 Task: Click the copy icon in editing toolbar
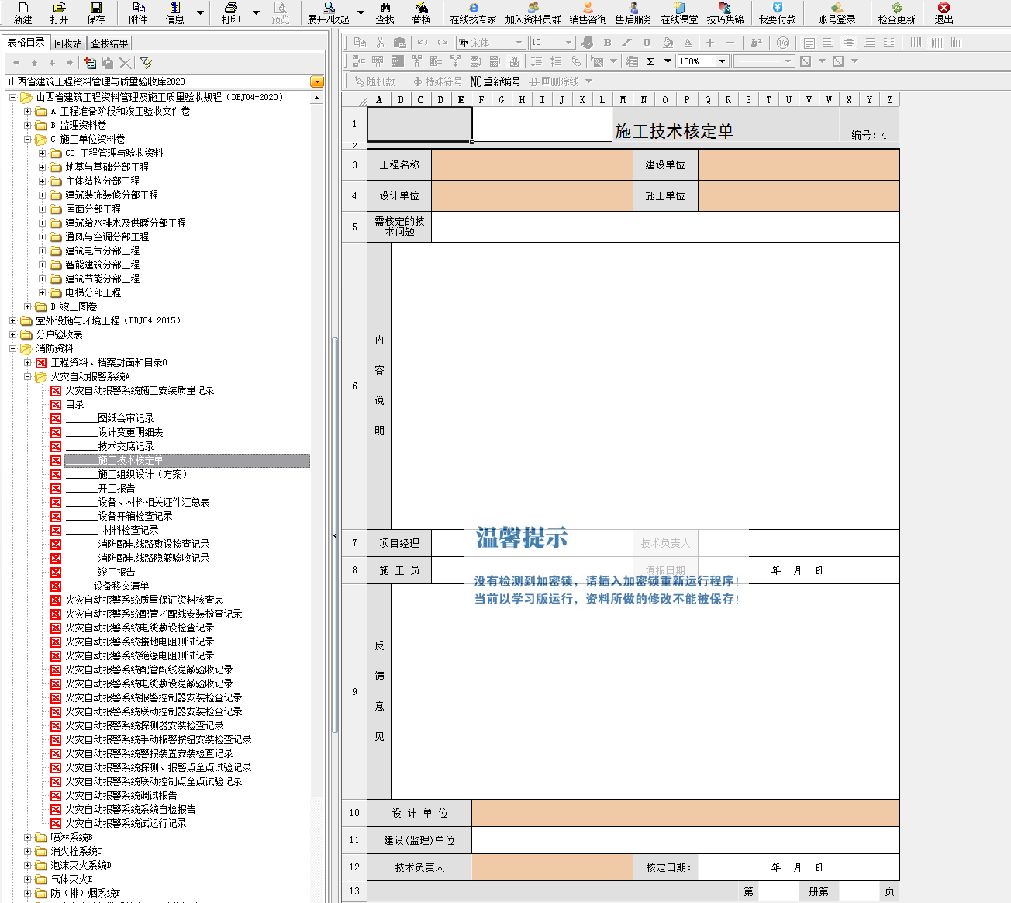360,43
